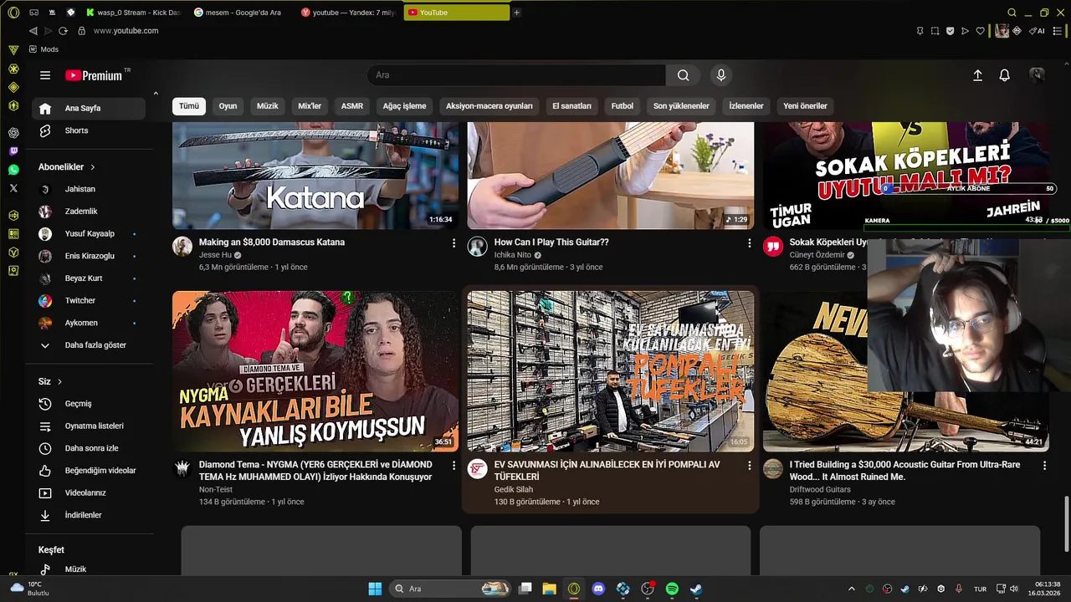This screenshot has height=602, width=1071.
Task: Select the Ağaç işleme filter chip
Action: coord(404,106)
